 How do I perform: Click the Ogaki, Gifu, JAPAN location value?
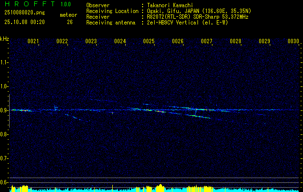pos(199,12)
